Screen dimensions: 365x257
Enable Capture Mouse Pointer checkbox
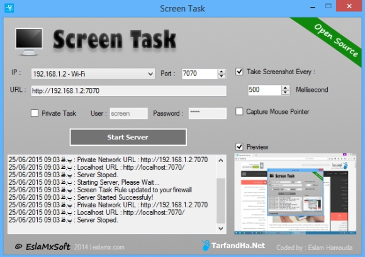[x=239, y=112]
